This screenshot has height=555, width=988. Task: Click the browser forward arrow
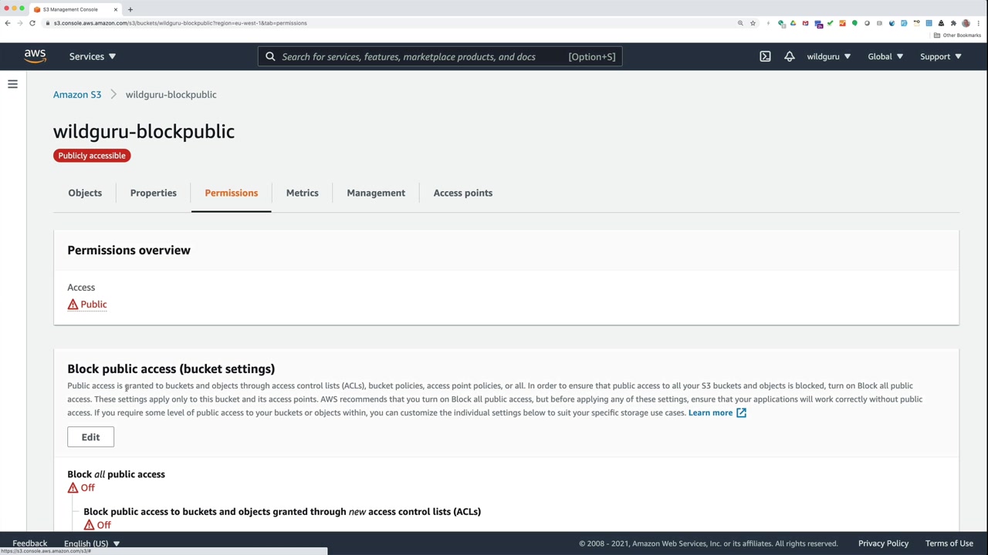click(19, 23)
